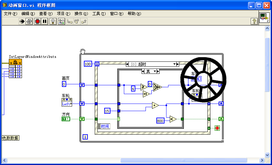Image resolution: width=272 pixels, height=165 pixels.
Task: Toggle Highlight Execution lightbulb
Action: point(53,22)
